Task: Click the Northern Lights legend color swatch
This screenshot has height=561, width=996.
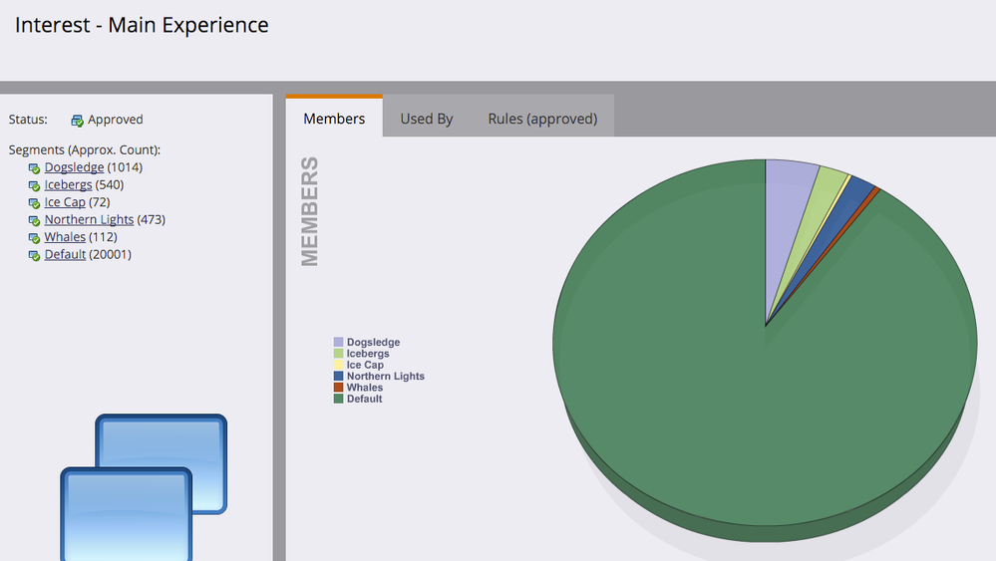Action: [339, 376]
